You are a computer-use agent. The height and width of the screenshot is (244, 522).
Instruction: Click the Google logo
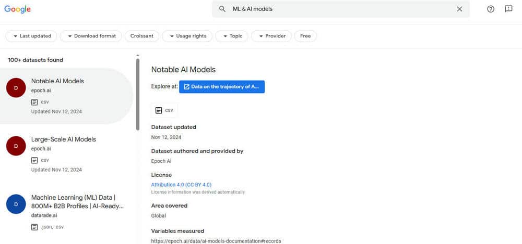point(17,9)
